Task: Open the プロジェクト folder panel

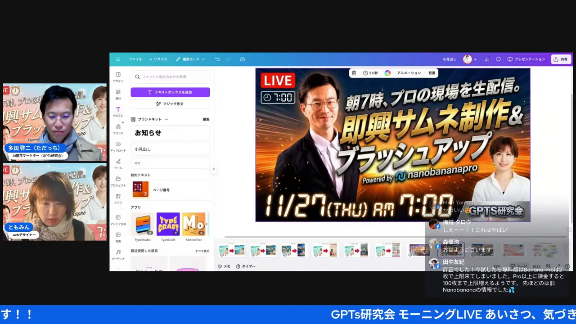Action: tap(118, 181)
